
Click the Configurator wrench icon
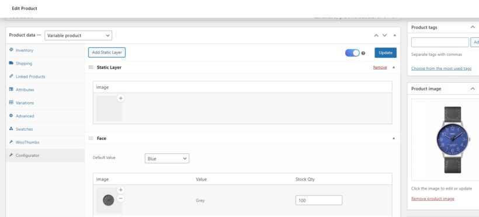[11, 155]
